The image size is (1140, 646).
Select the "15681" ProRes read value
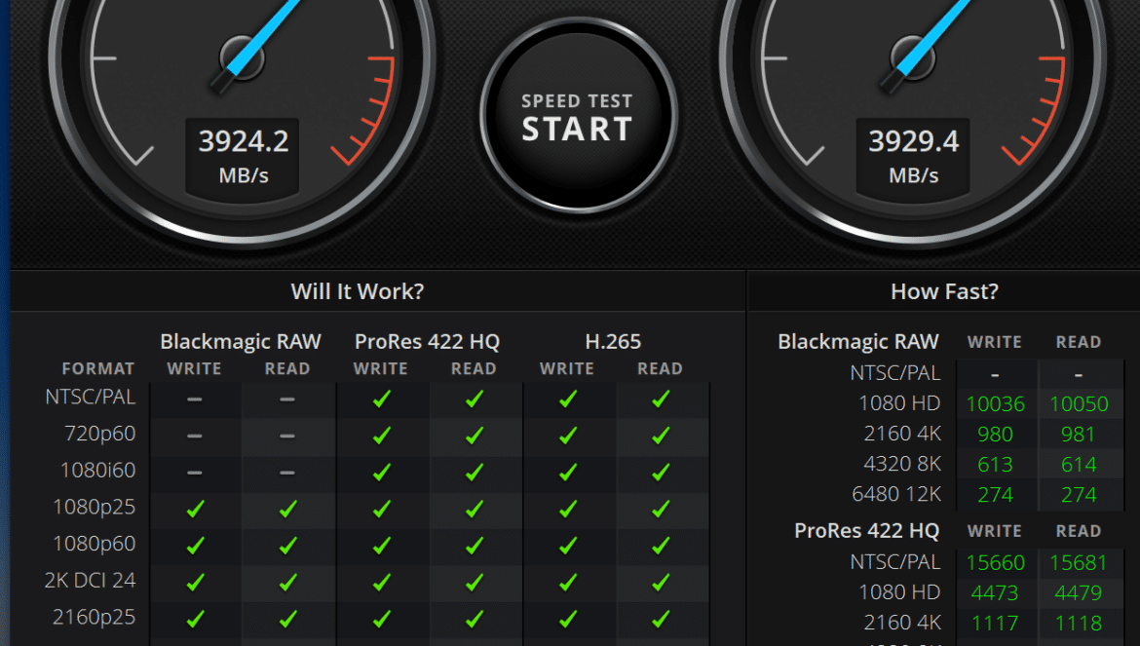[x=1079, y=562]
